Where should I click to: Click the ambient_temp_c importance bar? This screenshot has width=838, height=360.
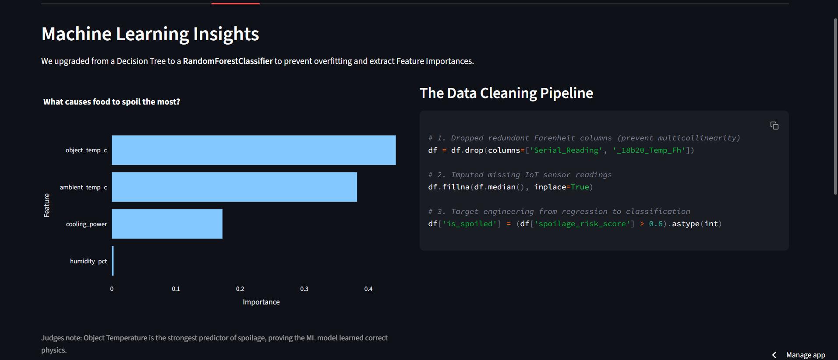click(x=234, y=187)
